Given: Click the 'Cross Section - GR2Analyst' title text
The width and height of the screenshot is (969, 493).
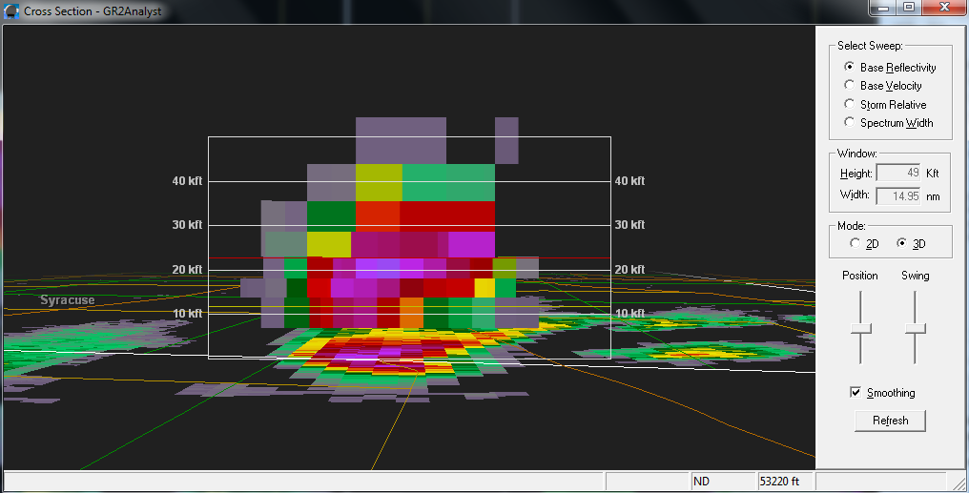Looking at the screenshot, I should (x=93, y=11).
